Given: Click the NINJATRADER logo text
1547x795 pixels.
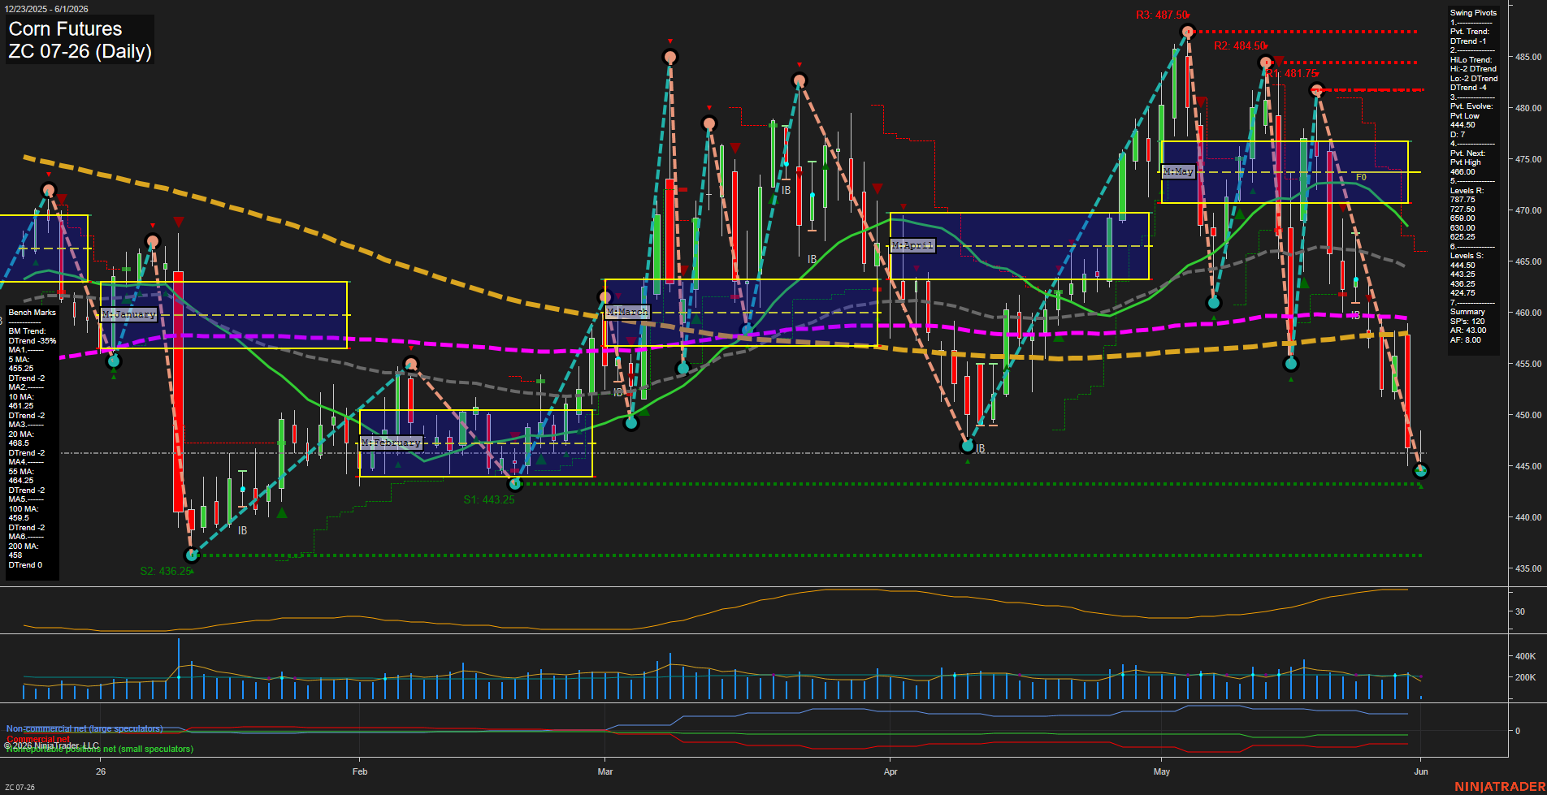Looking at the screenshot, I should pos(1500,787).
